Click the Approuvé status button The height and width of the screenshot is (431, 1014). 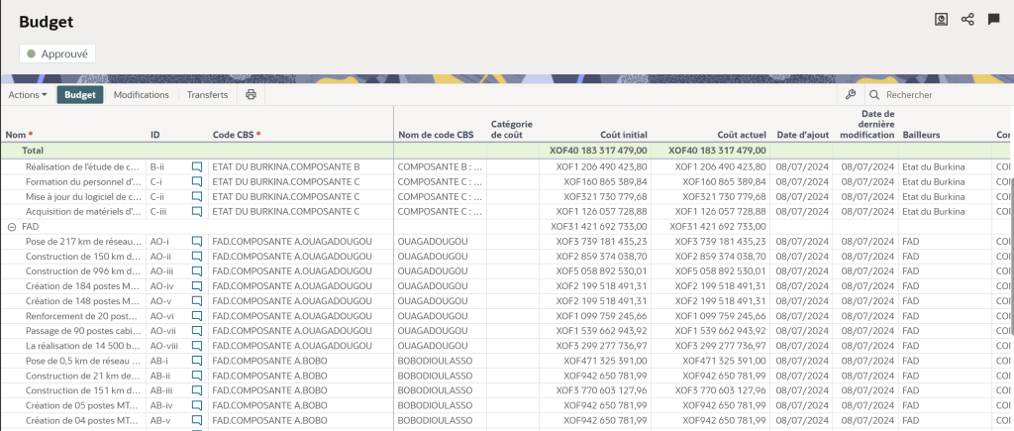[x=57, y=54]
